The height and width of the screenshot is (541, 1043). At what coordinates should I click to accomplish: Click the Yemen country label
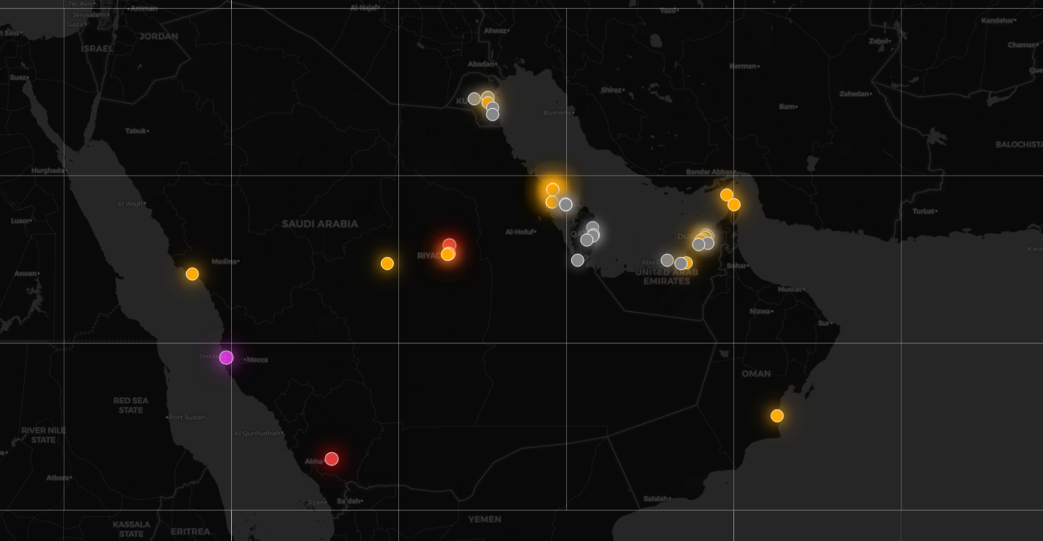coord(484,519)
